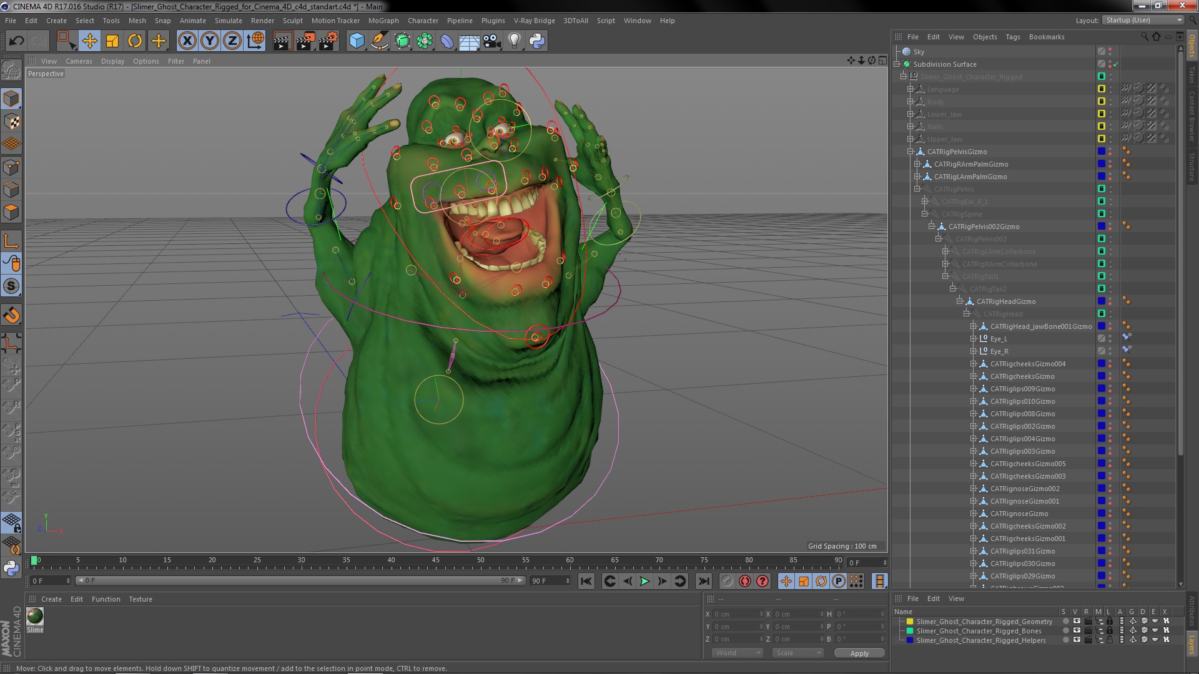The width and height of the screenshot is (1199, 674).
Task: Expand CATRigHead_jawBone001Gizmo item
Action: pyautogui.click(x=973, y=326)
